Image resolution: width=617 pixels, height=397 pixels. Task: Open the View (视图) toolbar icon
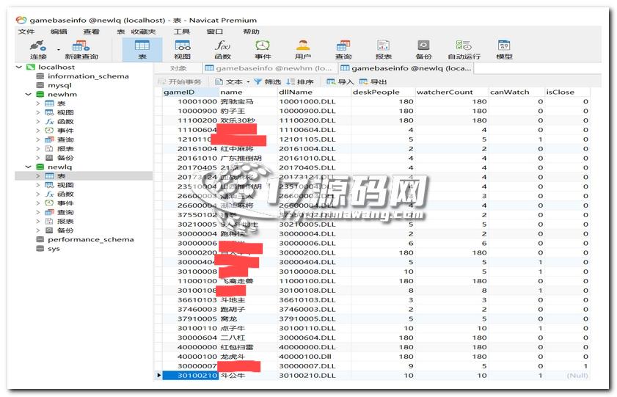(182, 49)
